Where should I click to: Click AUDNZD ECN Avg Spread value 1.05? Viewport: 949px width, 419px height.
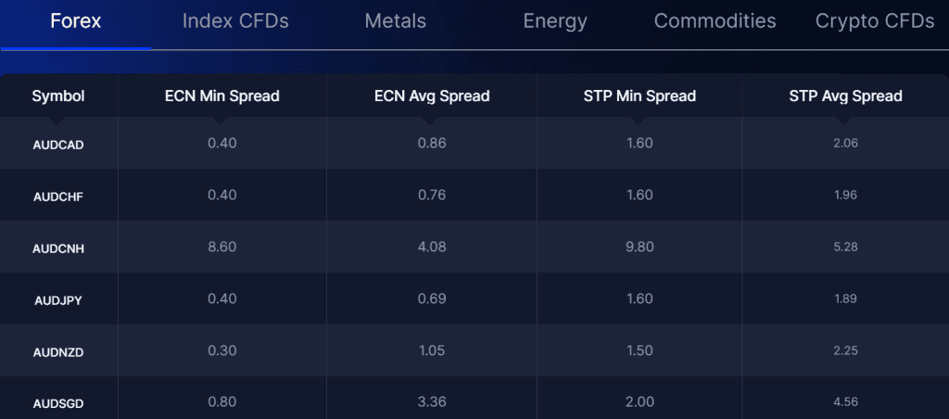[432, 350]
